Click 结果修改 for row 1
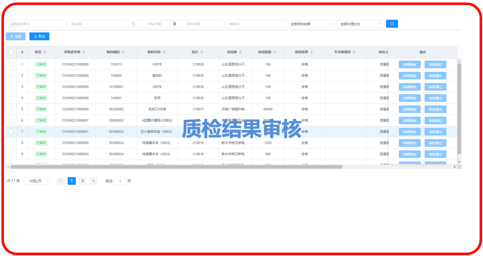This screenshot has width=483, height=256. (x=409, y=65)
